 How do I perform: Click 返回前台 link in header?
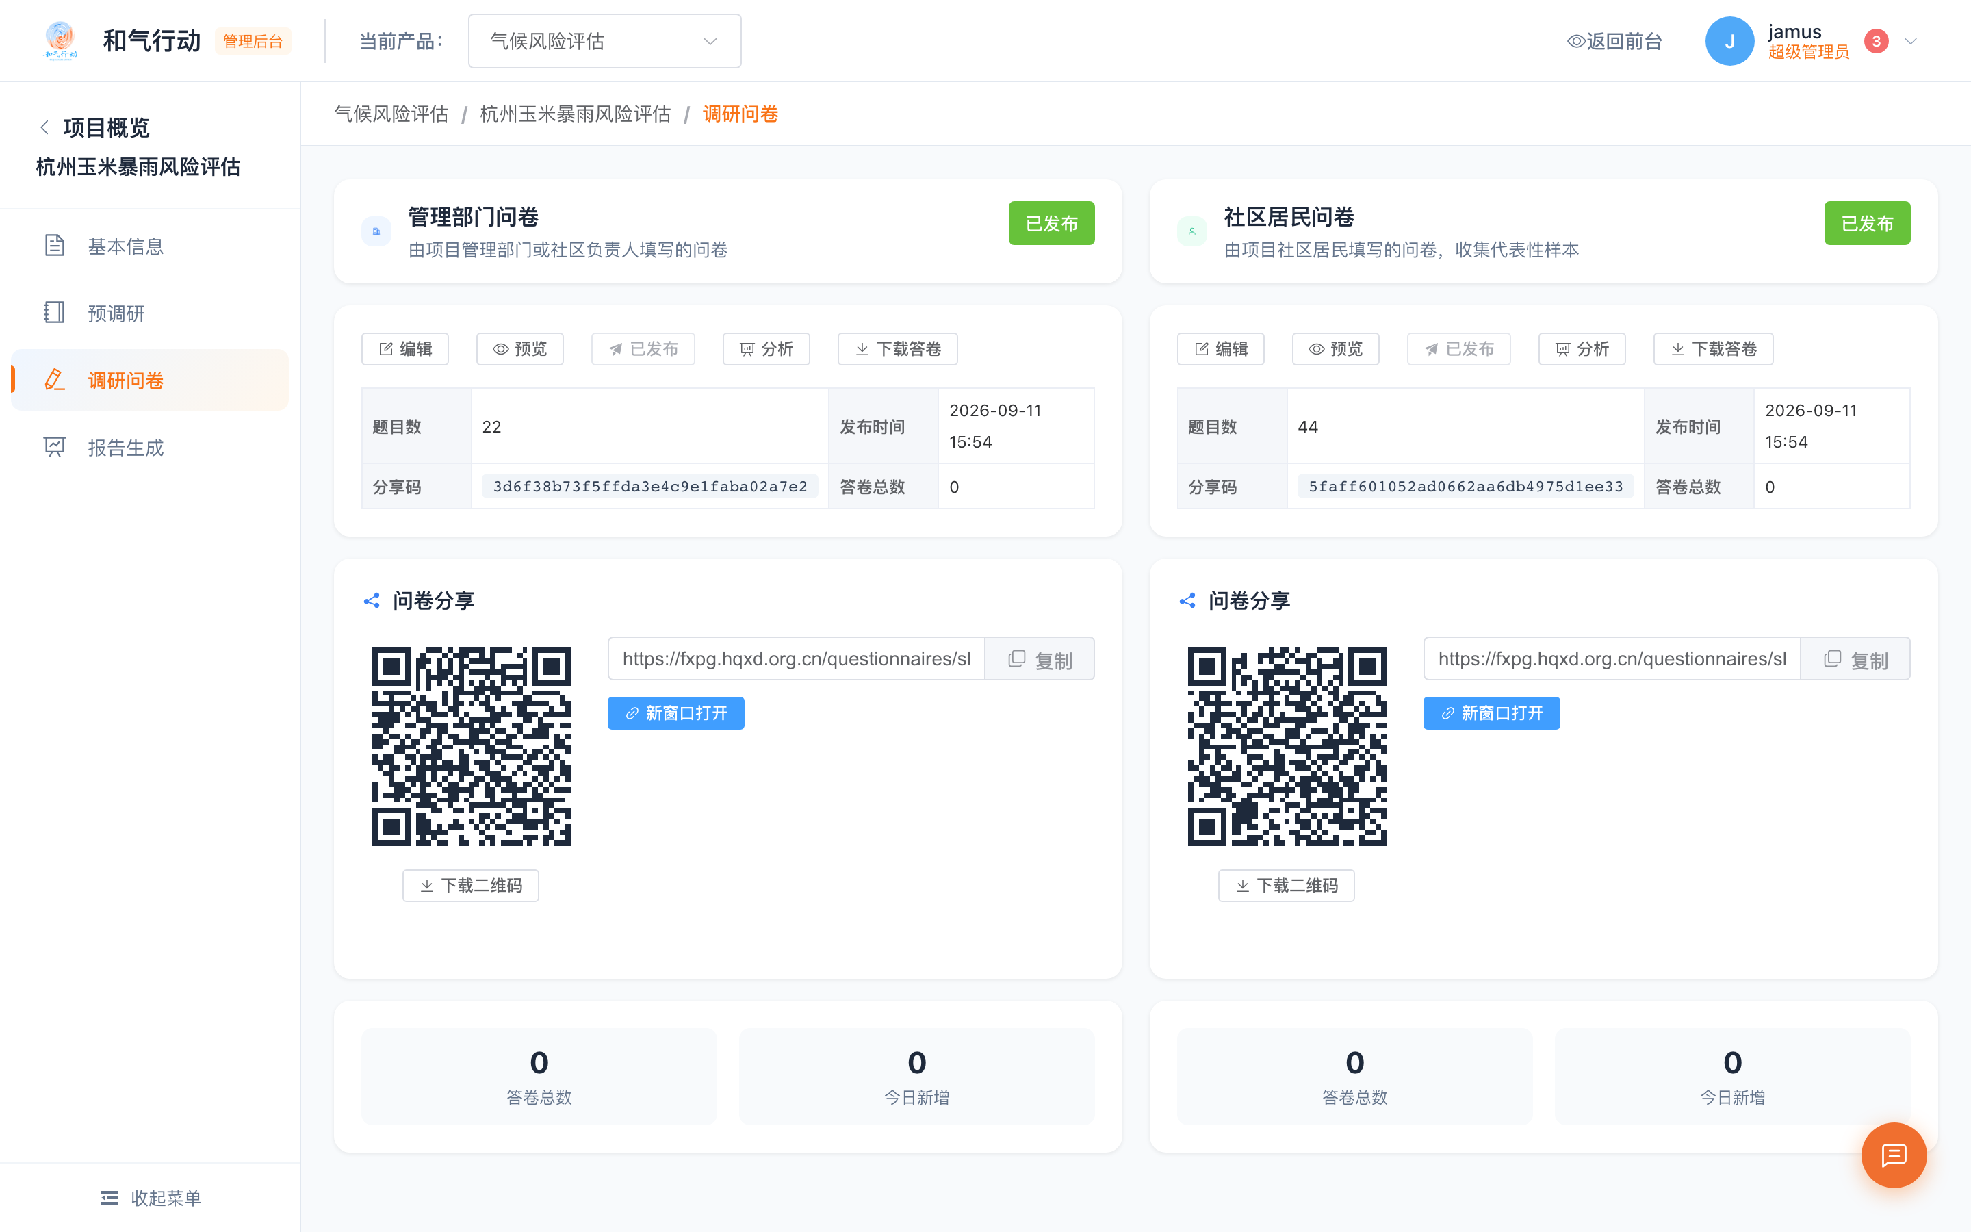pos(1614,41)
